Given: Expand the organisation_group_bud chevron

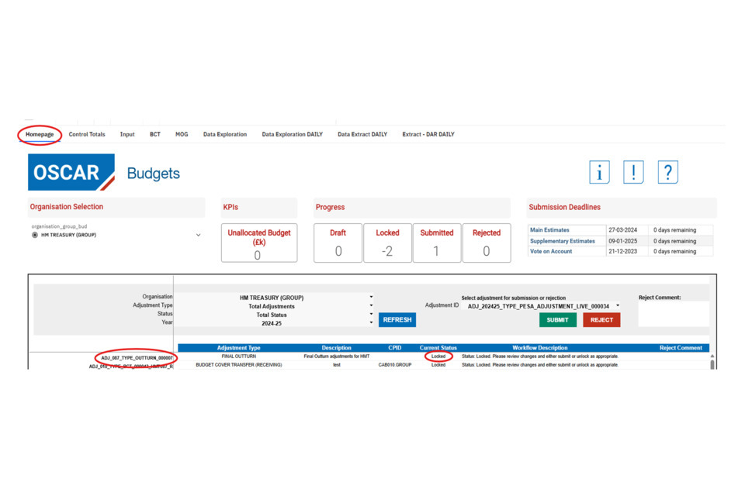Looking at the screenshot, I should pyautogui.click(x=198, y=235).
